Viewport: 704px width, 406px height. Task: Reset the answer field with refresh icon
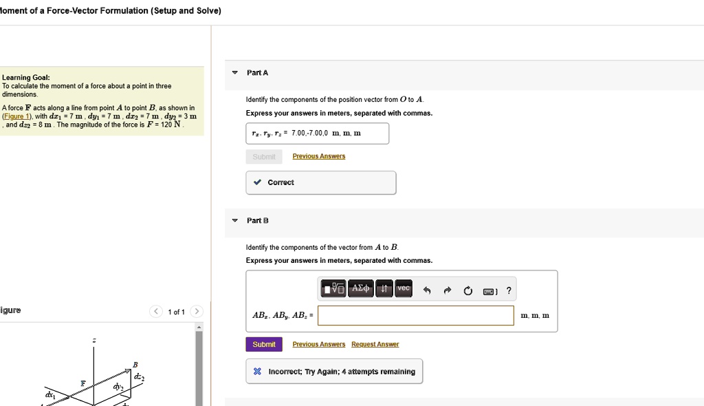click(467, 291)
